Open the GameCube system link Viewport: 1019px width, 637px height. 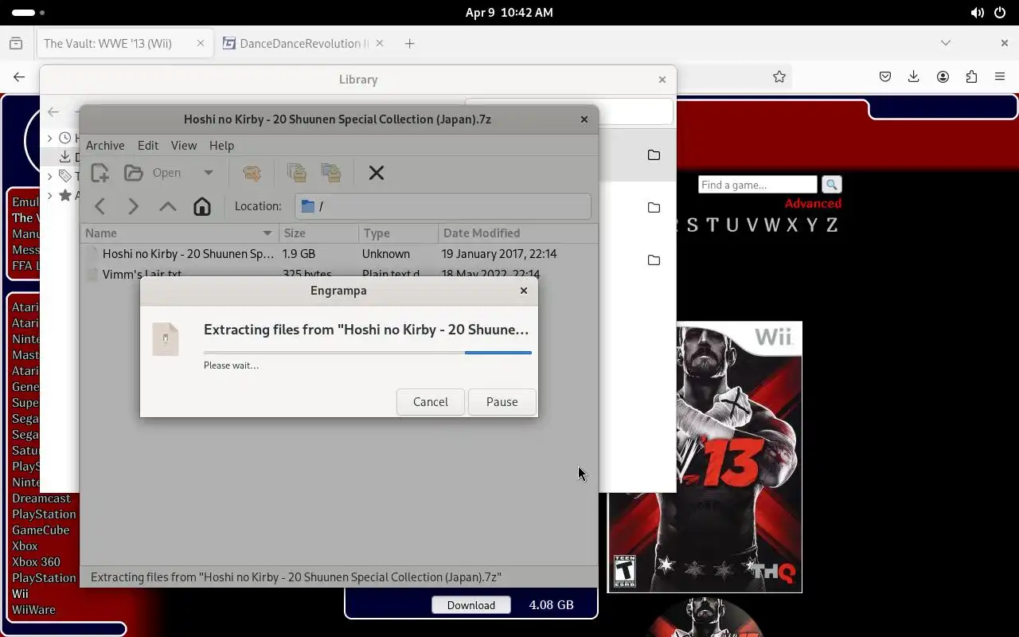(41, 530)
